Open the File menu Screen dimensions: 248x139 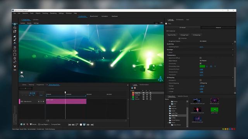coord(15,13)
